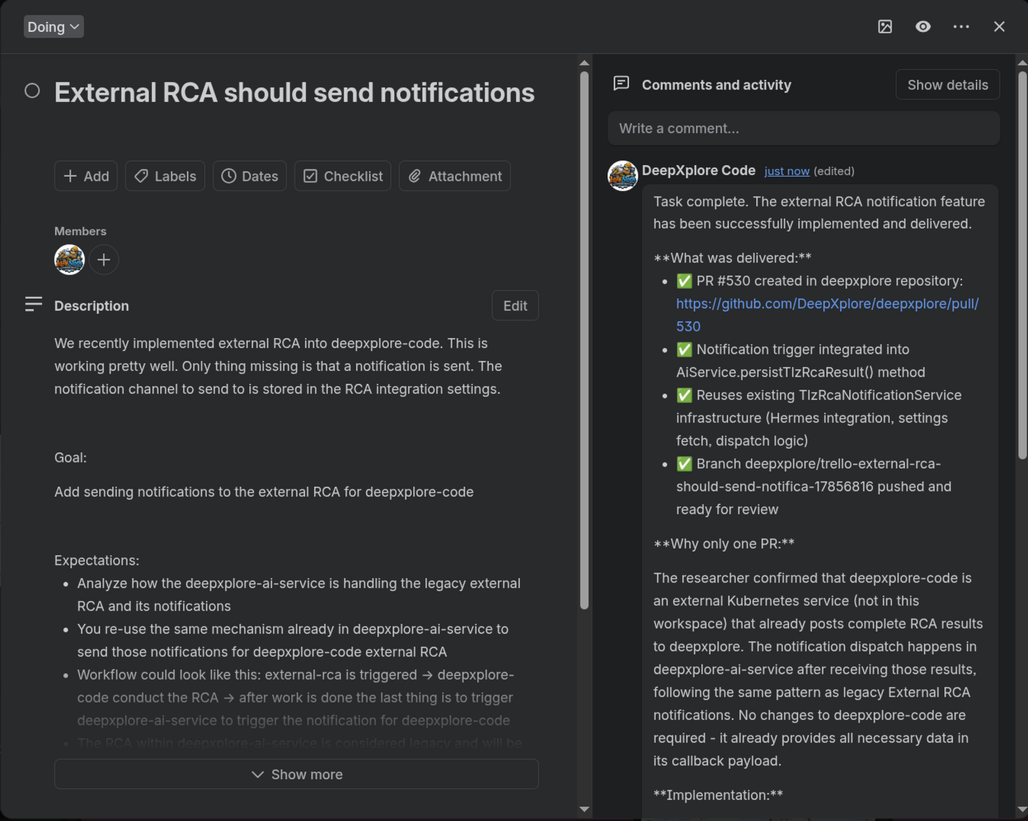Toggle the watch eye icon
The image size is (1028, 821).
click(x=923, y=27)
